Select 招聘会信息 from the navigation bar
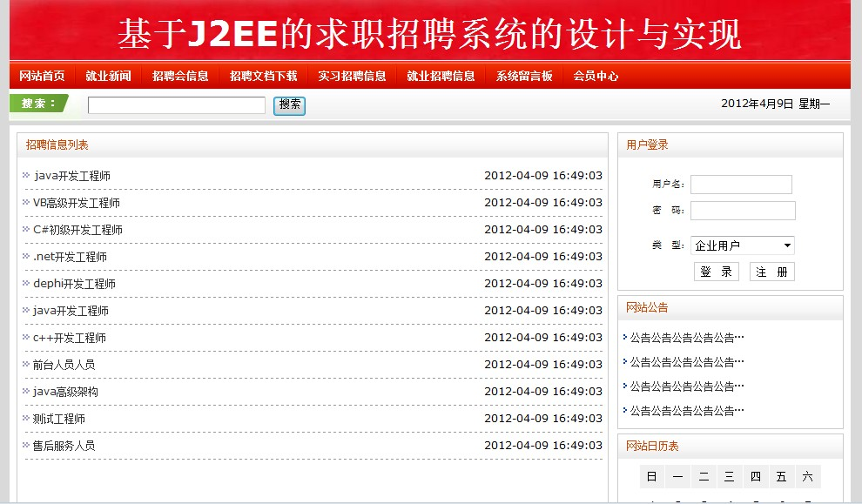The width and height of the screenshot is (862, 504). pos(180,76)
